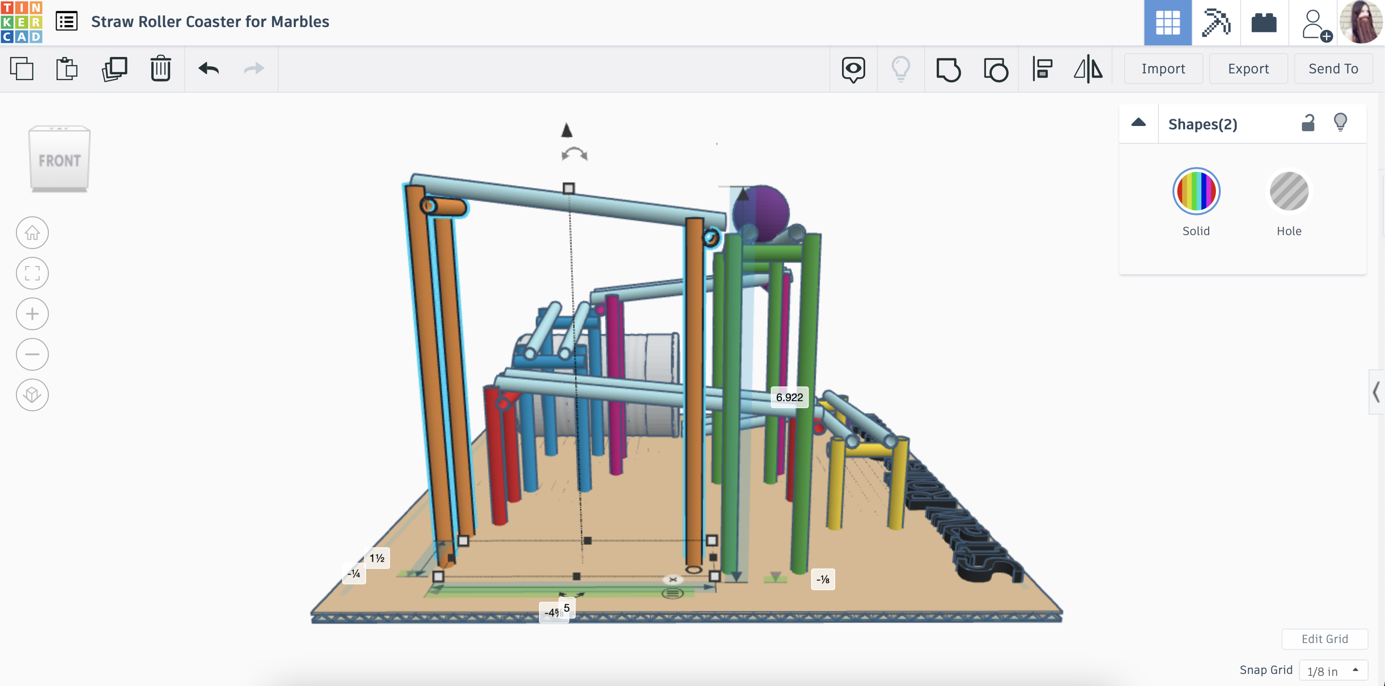Mirror the selection with the Flip tool
1385x686 pixels.
click(1090, 69)
